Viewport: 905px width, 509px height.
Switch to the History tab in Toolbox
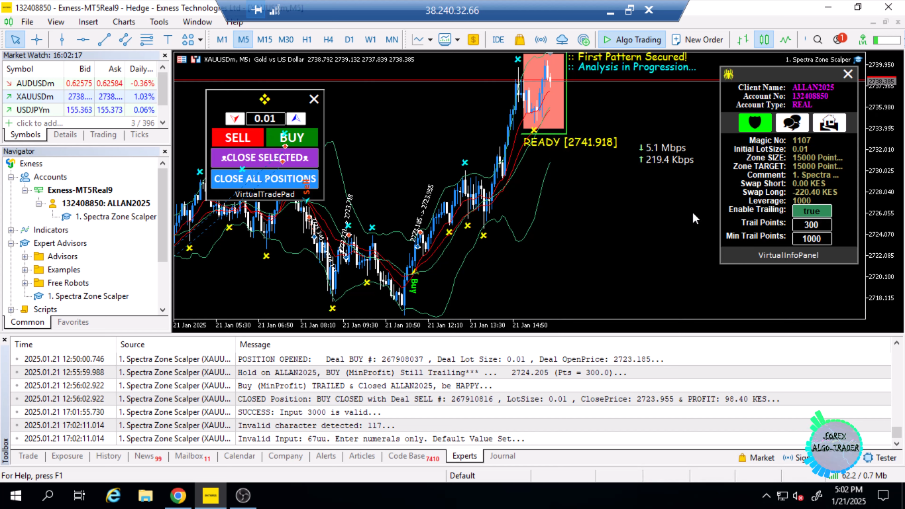(x=109, y=456)
